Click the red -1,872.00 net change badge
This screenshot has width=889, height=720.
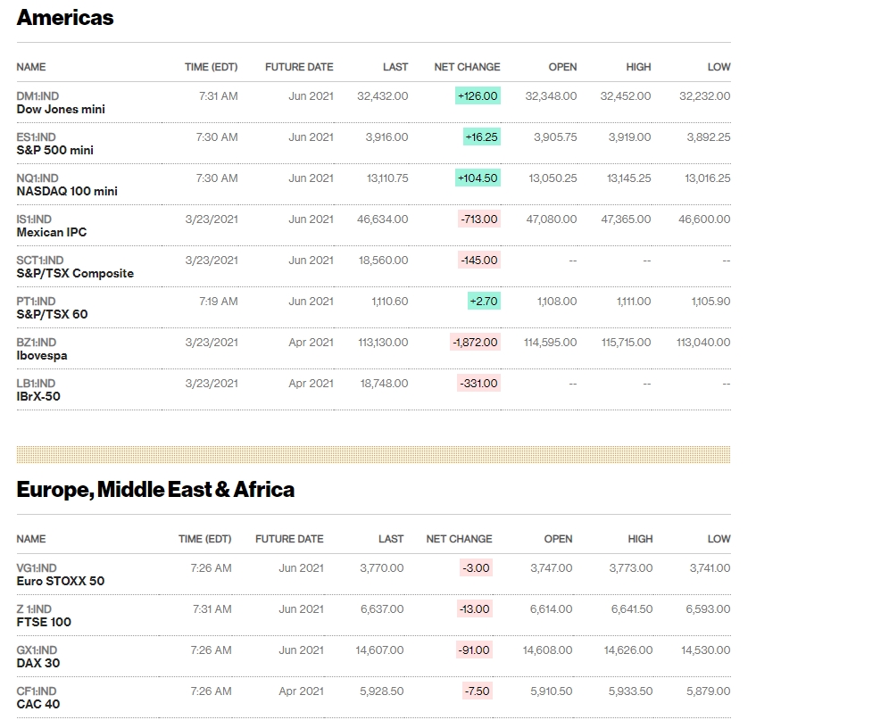(475, 342)
